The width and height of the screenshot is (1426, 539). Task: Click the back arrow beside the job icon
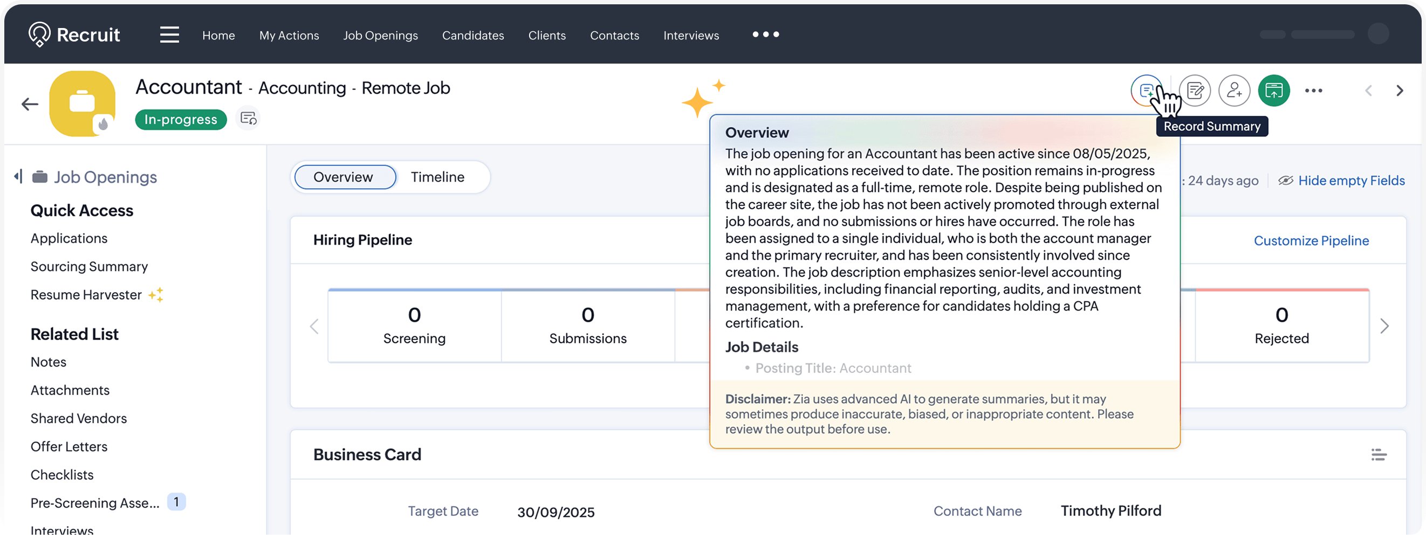pyautogui.click(x=29, y=104)
